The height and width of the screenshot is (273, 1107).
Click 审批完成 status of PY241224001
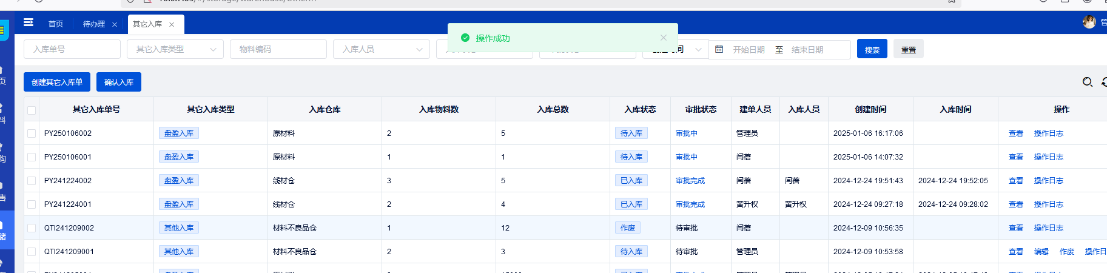pyautogui.click(x=690, y=204)
